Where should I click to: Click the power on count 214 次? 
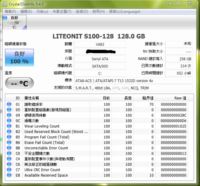pyautogui.click(x=179, y=66)
